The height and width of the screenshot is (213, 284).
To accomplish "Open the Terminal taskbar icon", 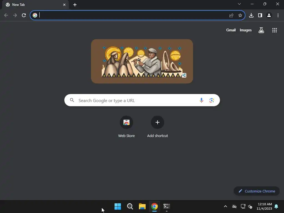I will (167, 206).
